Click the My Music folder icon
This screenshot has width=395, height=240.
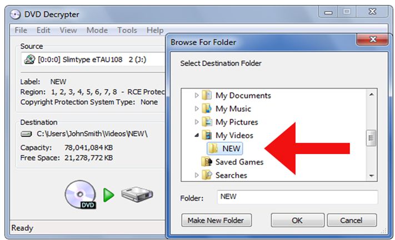(x=207, y=109)
